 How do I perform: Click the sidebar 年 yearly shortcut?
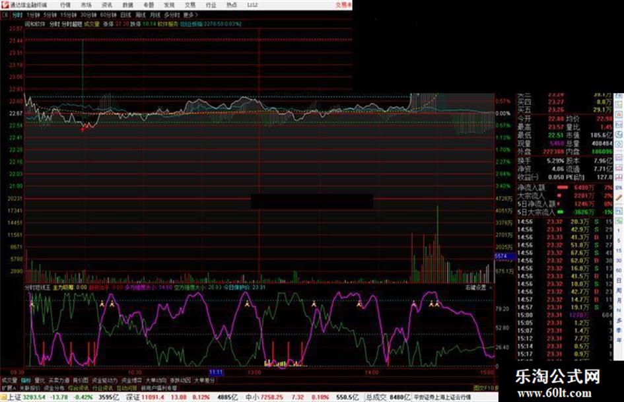(x=619, y=341)
